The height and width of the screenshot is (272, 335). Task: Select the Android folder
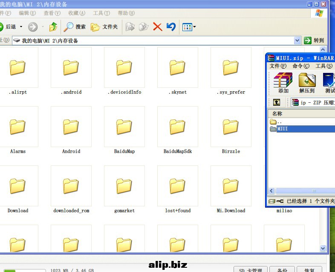[71, 130]
